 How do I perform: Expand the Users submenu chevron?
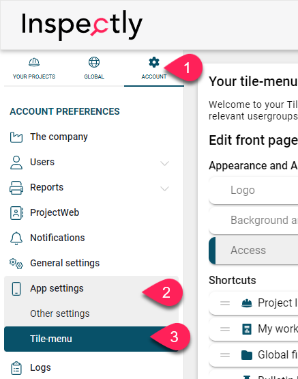point(164,163)
